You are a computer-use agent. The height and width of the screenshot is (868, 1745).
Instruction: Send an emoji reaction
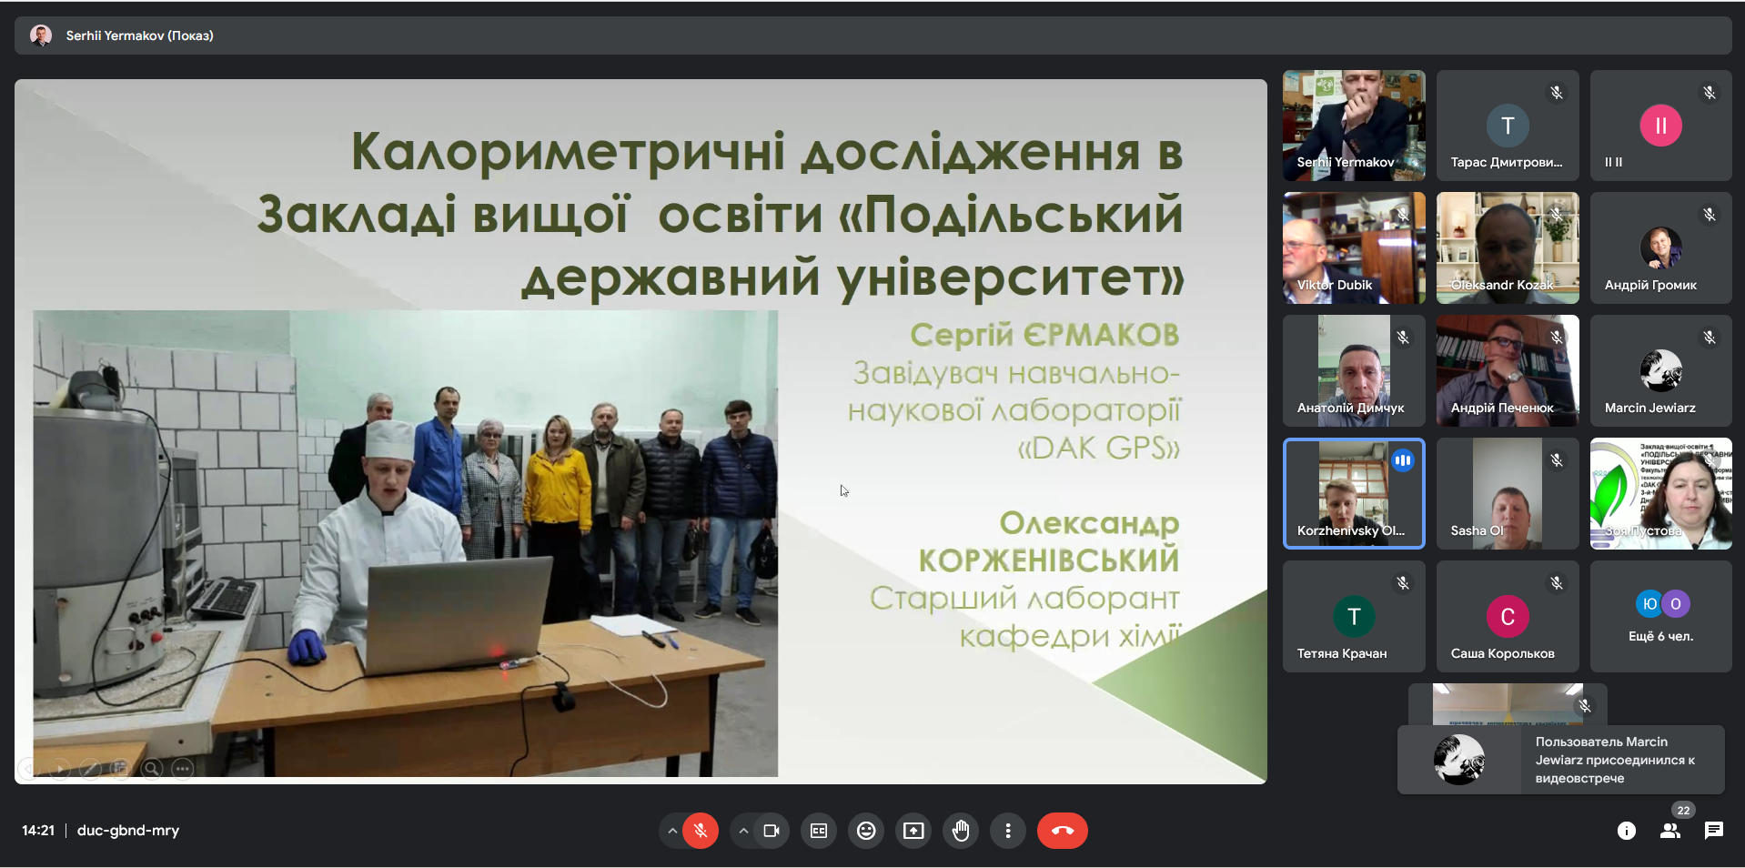click(866, 831)
